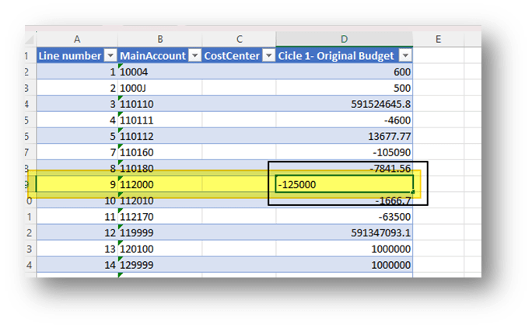Select the empty CostCenter cell in line 9
The height and width of the screenshot is (328, 532).
click(x=239, y=184)
